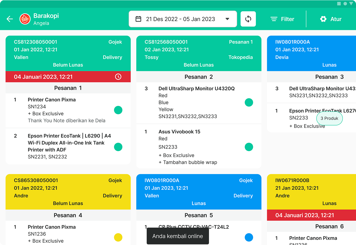Click the gear icon beside Atur

[x=323, y=19]
